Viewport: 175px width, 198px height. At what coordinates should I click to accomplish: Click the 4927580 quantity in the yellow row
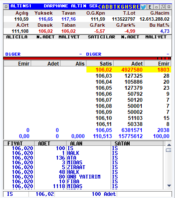(132, 70)
